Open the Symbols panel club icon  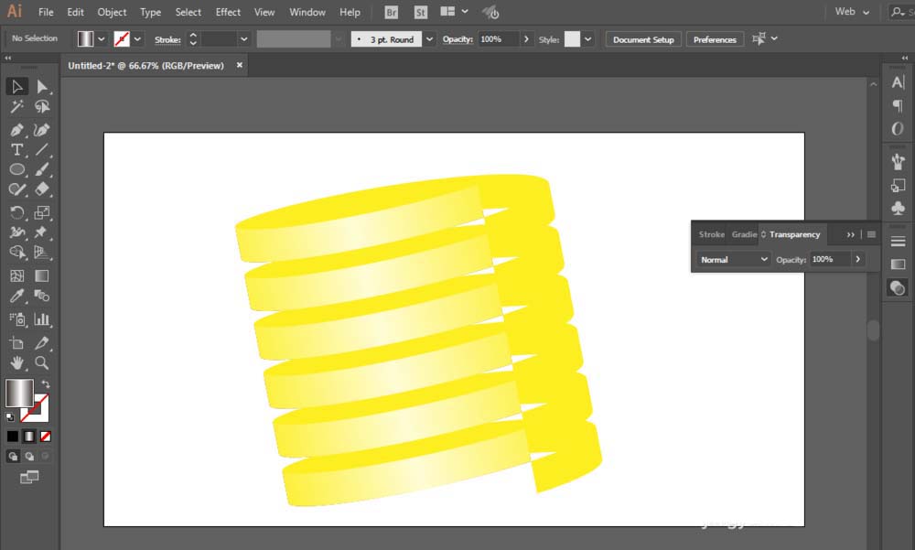point(899,208)
